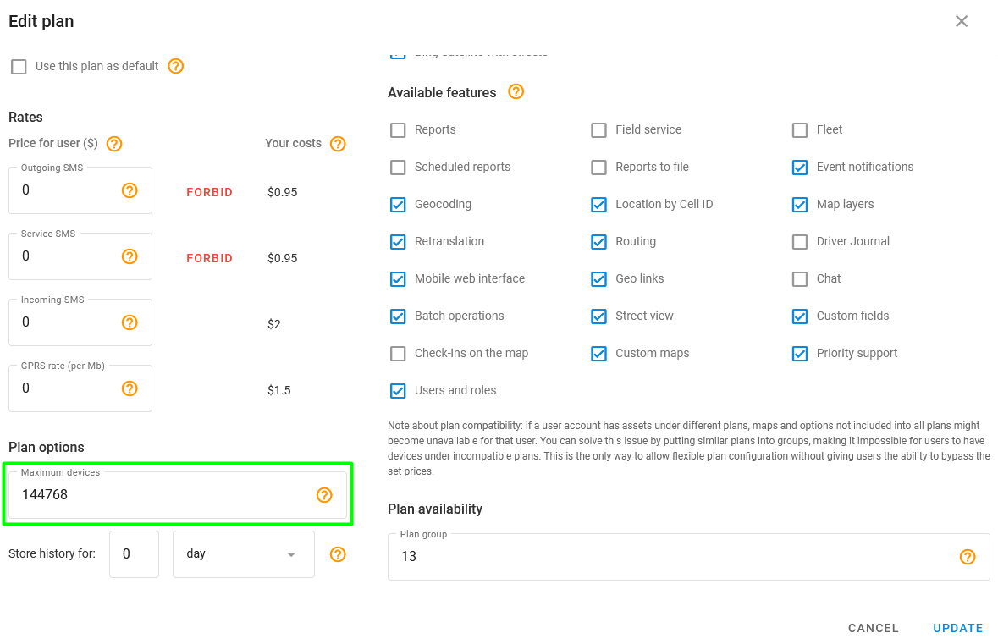Image resolution: width=998 pixels, height=644 pixels.
Task: Click help icon inside Incoming SMS field
Action: [130, 322]
